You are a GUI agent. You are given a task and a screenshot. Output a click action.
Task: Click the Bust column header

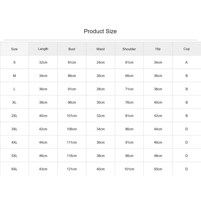pyautogui.click(x=72, y=49)
